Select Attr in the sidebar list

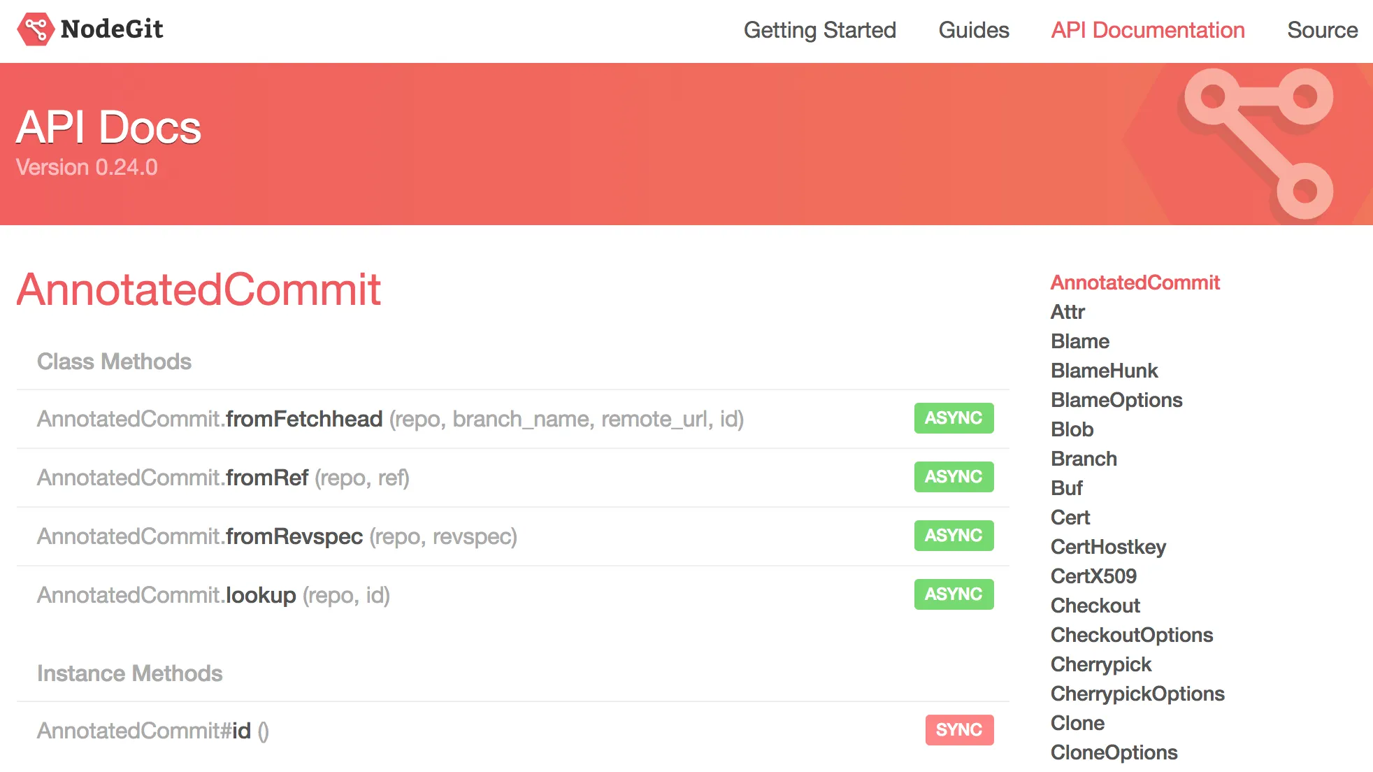[1068, 312]
